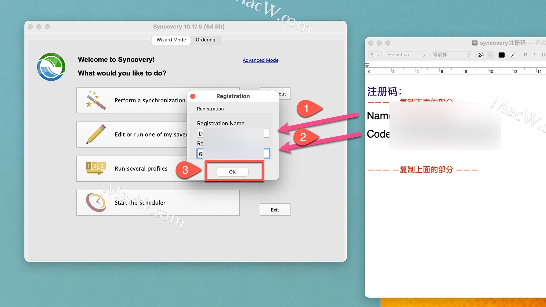Click the 注册码 heading text in document

point(384,92)
